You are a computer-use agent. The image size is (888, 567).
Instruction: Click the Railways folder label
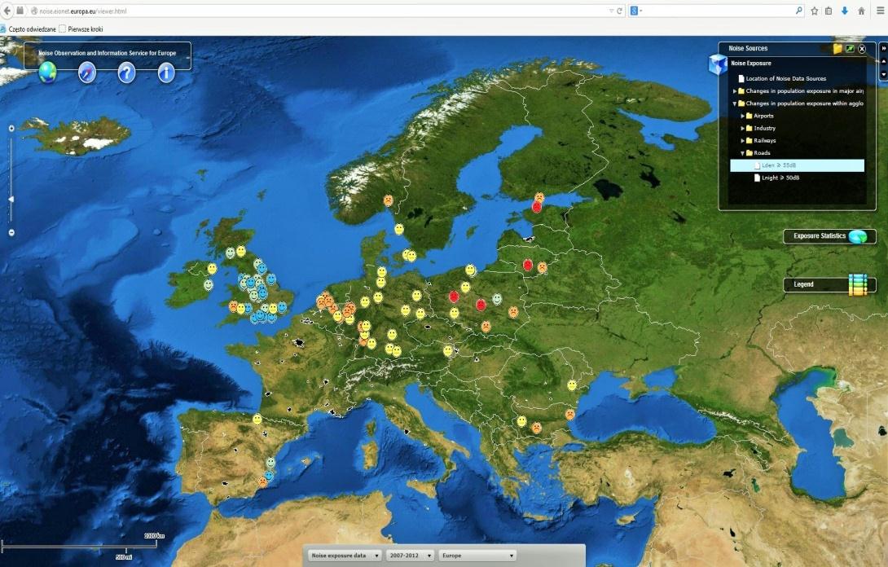764,141
